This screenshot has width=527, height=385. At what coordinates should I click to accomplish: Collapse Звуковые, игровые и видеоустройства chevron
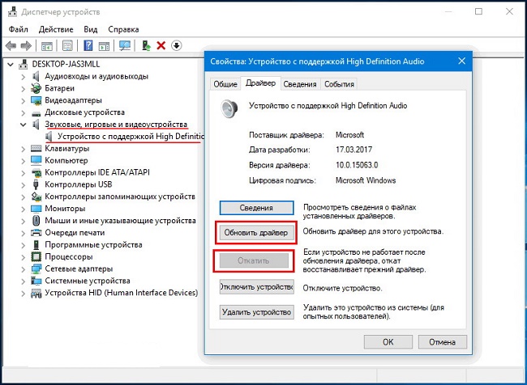pyautogui.click(x=24, y=125)
